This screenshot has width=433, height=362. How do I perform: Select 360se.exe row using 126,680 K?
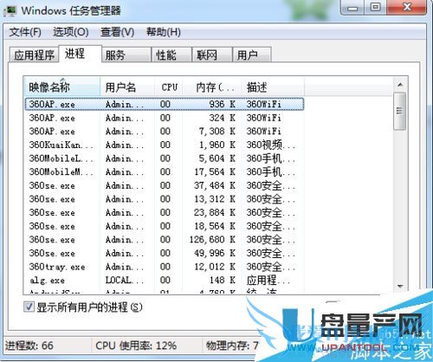pyautogui.click(x=165, y=239)
